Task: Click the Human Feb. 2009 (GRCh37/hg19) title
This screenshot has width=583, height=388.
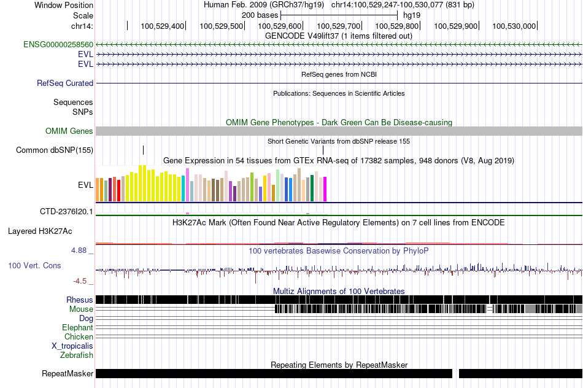Action: coord(264,5)
